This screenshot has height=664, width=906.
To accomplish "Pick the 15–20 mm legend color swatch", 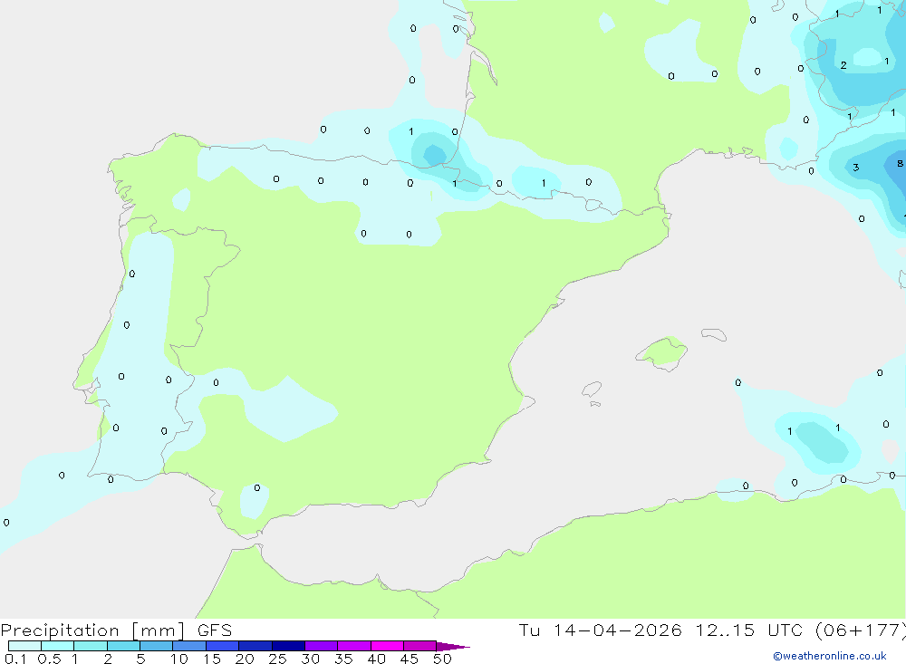I will coord(223,646).
